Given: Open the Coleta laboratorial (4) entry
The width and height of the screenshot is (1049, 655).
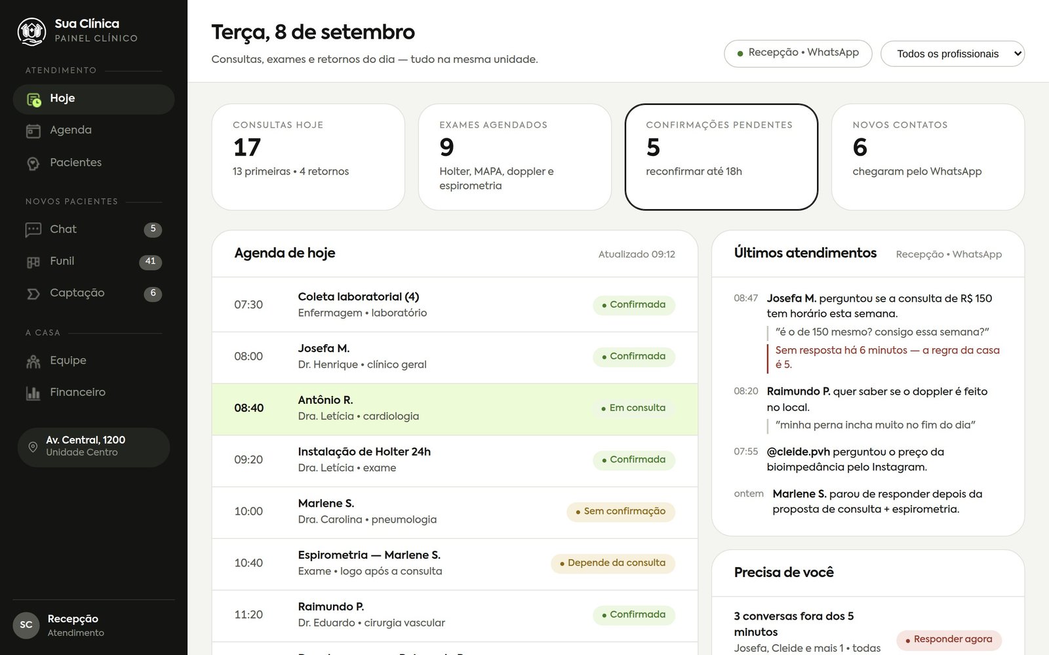Looking at the screenshot, I should coord(454,305).
